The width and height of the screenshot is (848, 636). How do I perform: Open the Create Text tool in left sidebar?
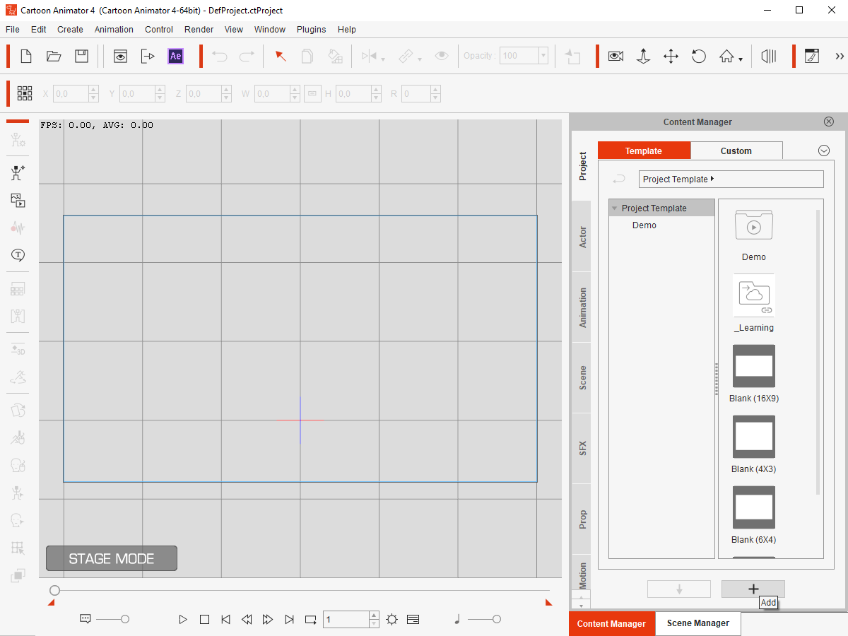click(x=18, y=255)
